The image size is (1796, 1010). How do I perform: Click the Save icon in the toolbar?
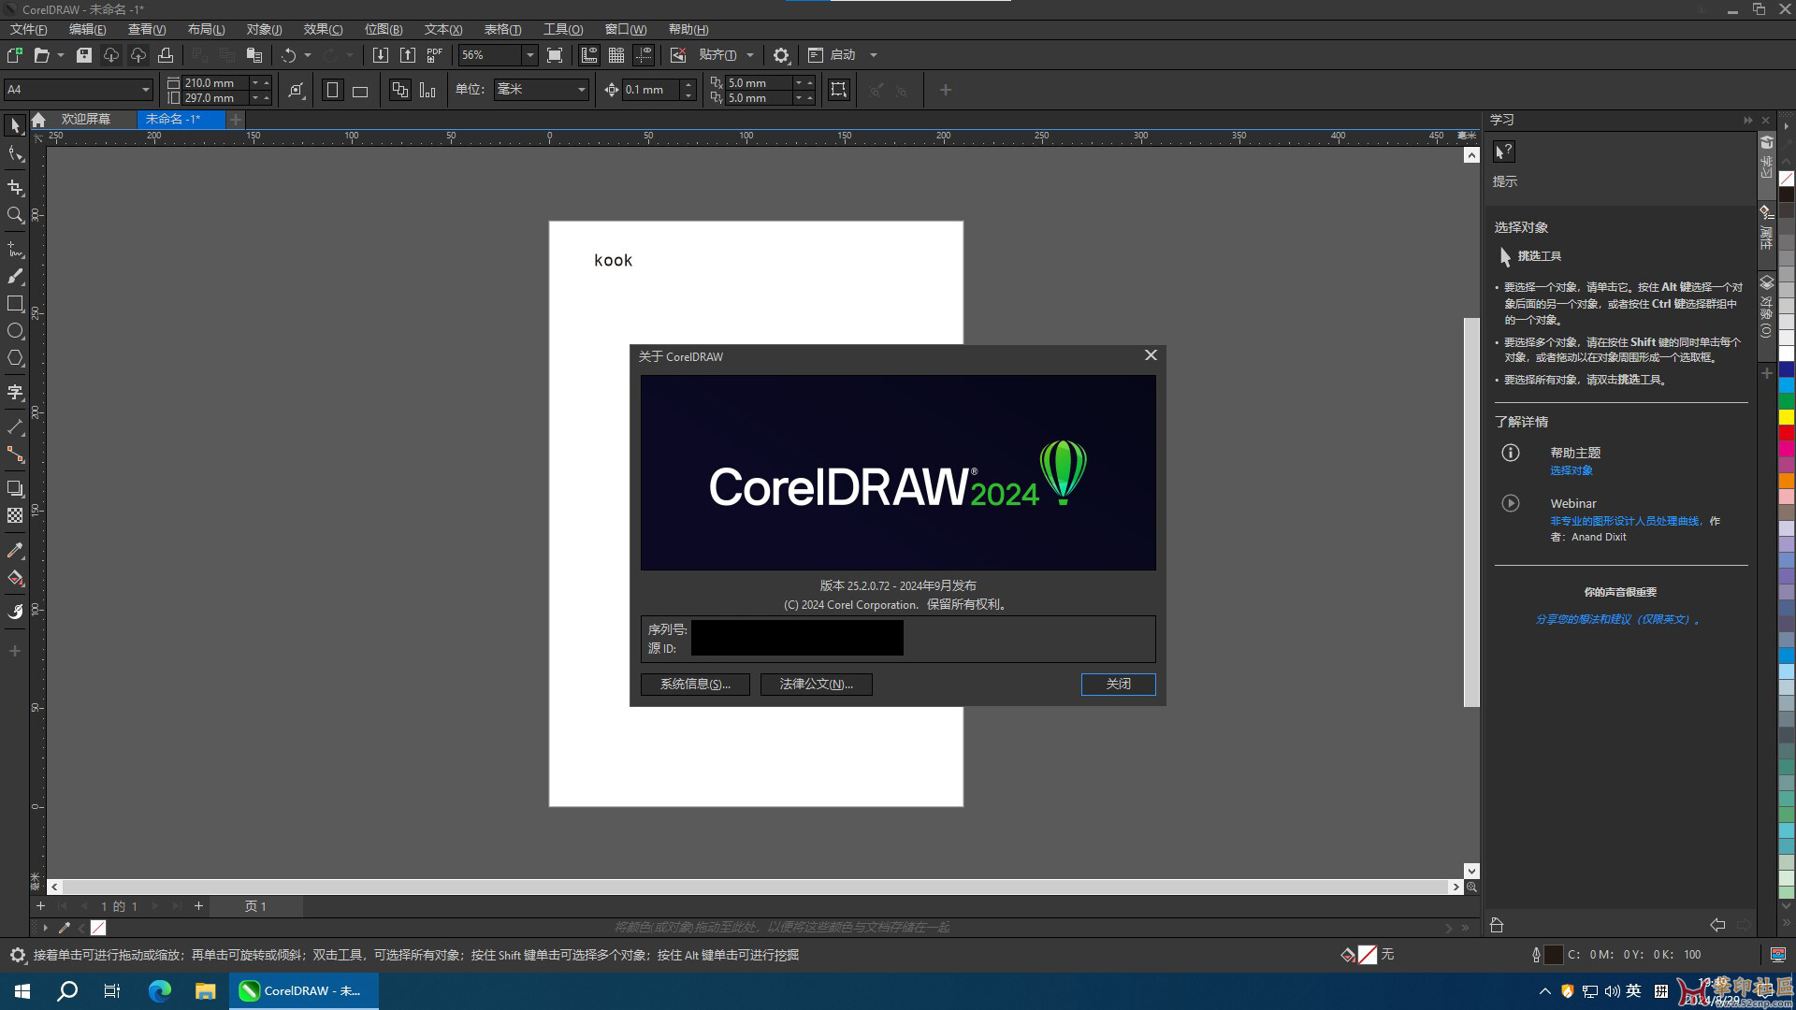pos(84,55)
